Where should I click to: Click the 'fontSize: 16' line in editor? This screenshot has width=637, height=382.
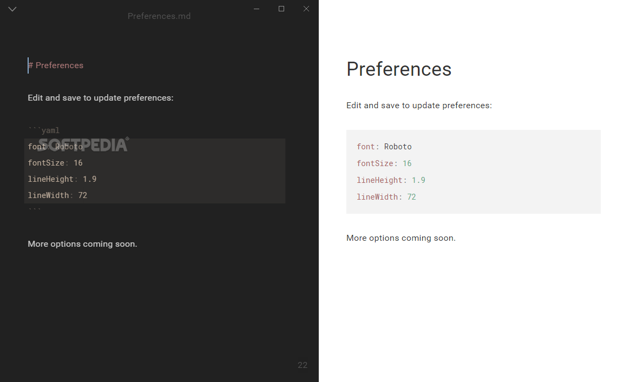55,163
